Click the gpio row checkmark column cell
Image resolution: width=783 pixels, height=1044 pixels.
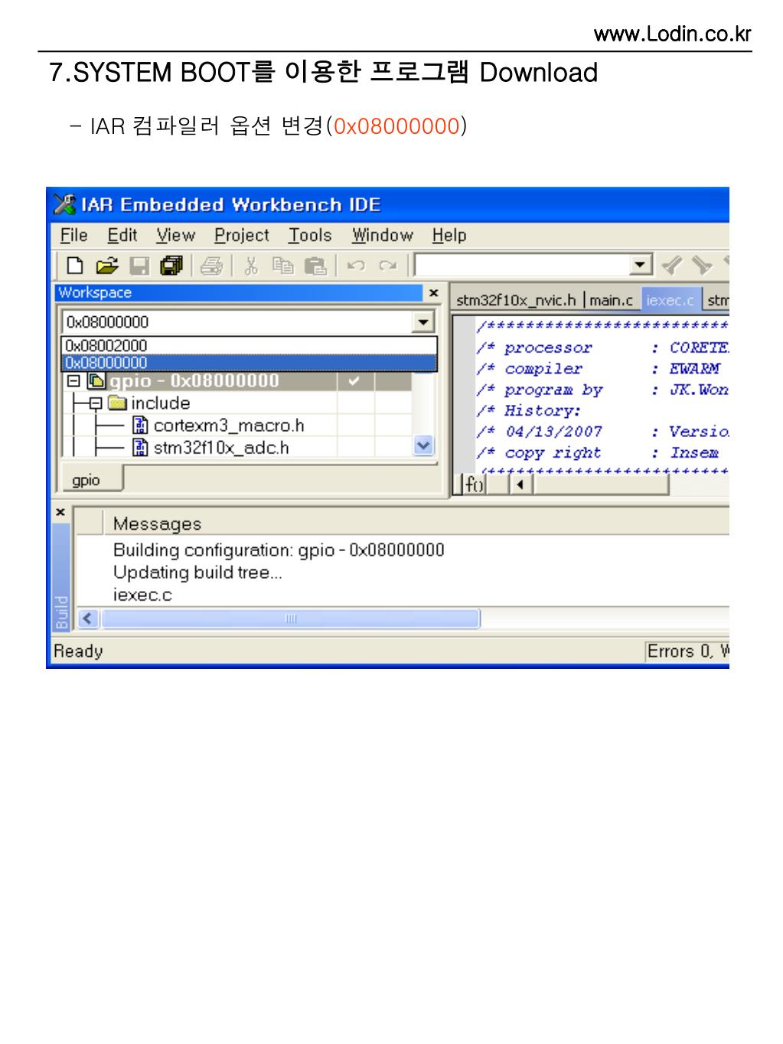pyautogui.click(x=354, y=380)
